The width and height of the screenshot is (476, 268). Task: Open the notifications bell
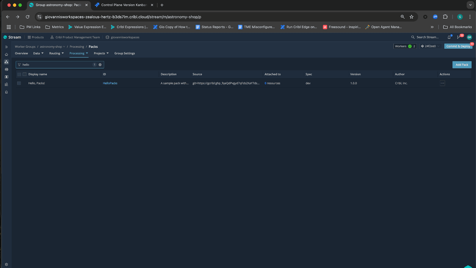point(449,37)
